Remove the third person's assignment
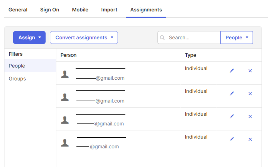The image size is (268, 167). tap(250, 116)
